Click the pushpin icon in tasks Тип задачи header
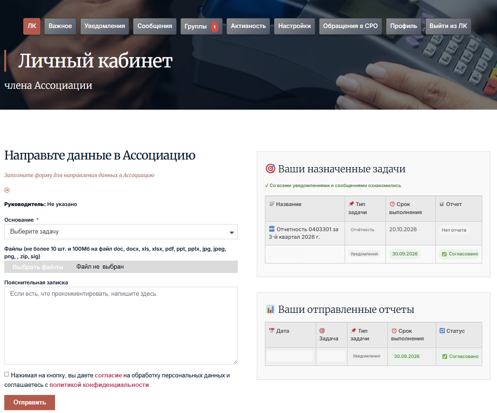497x413 pixels. click(351, 204)
